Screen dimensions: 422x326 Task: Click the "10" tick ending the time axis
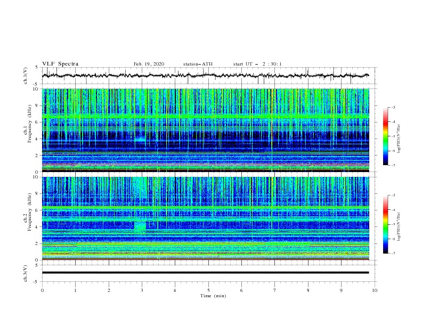(375, 290)
